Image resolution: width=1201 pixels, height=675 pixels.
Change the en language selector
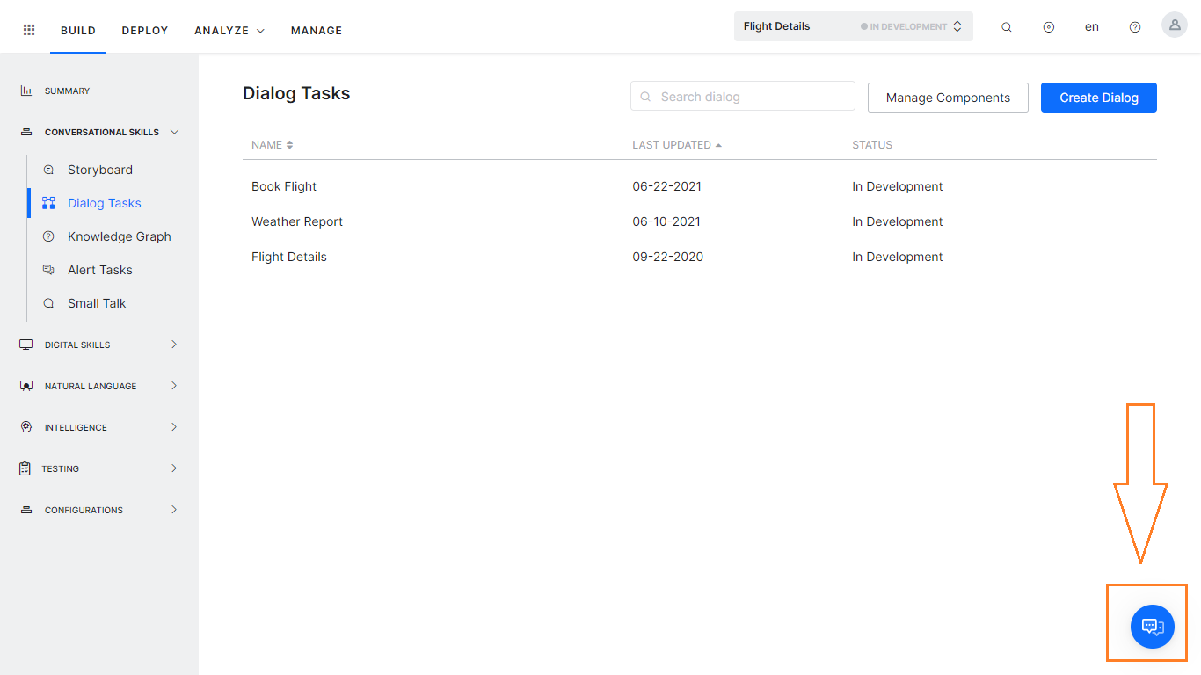1092,27
